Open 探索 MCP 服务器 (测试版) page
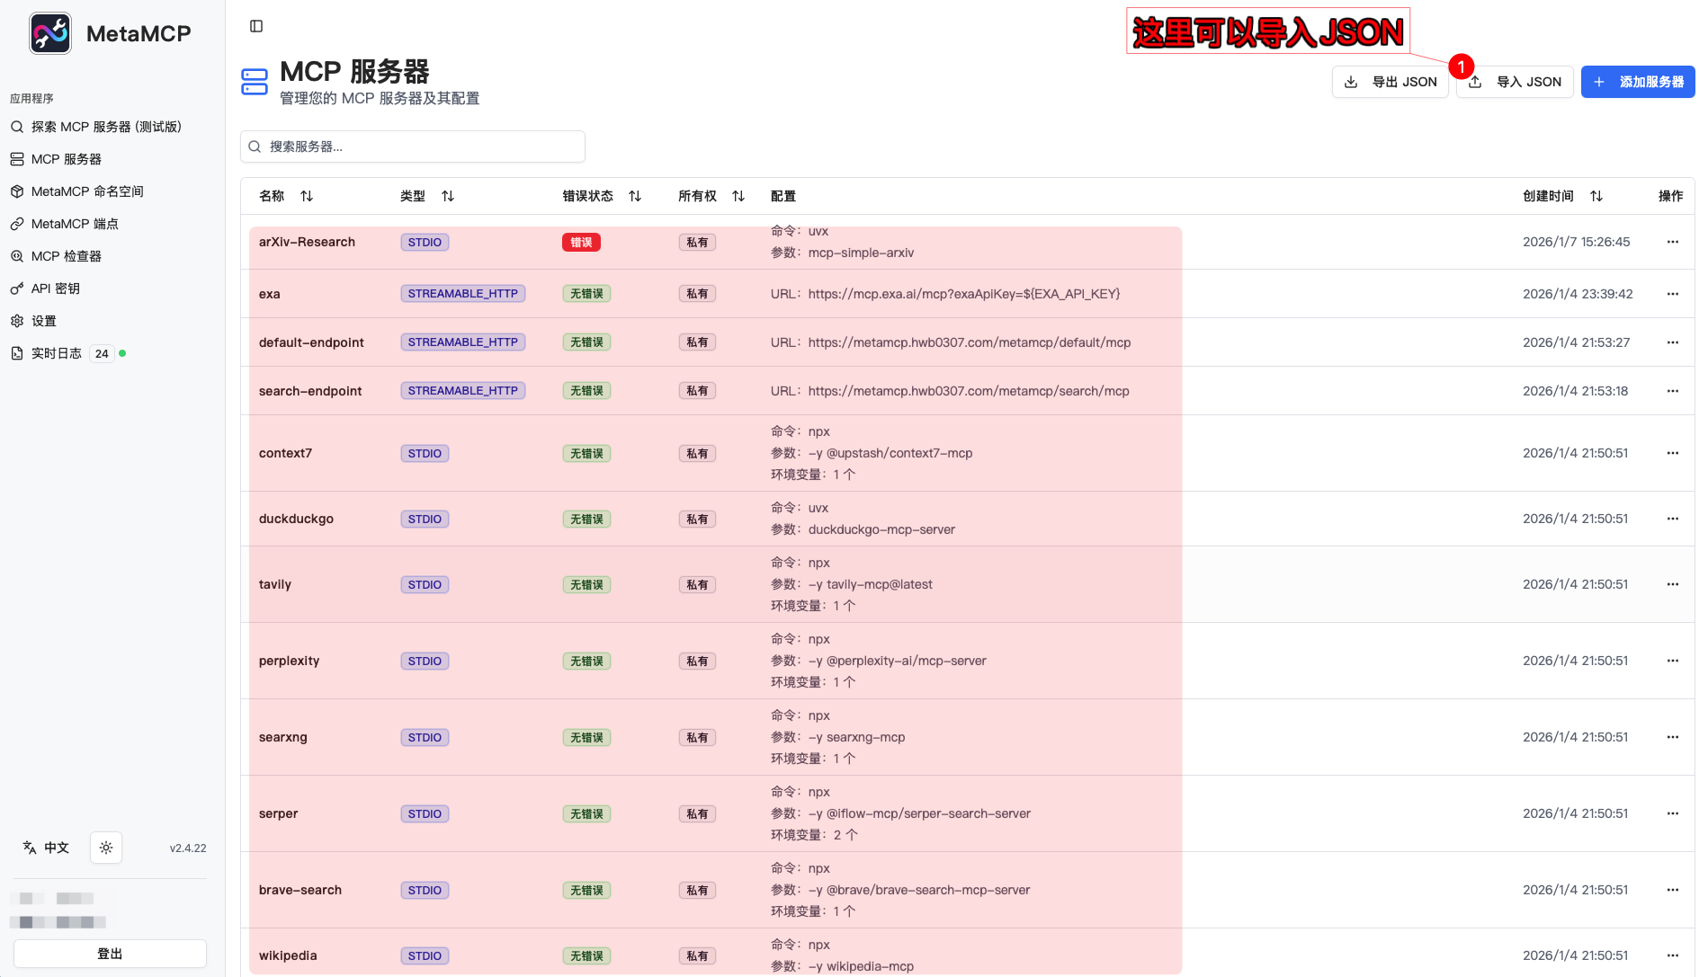Image resolution: width=1699 pixels, height=977 pixels. (105, 127)
